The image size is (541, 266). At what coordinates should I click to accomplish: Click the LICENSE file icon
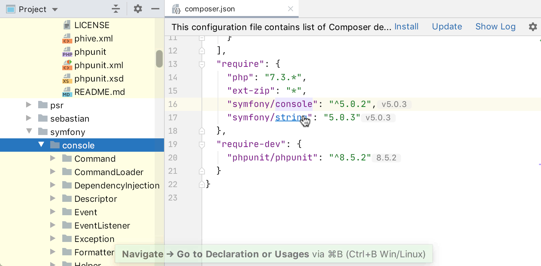pos(67,25)
